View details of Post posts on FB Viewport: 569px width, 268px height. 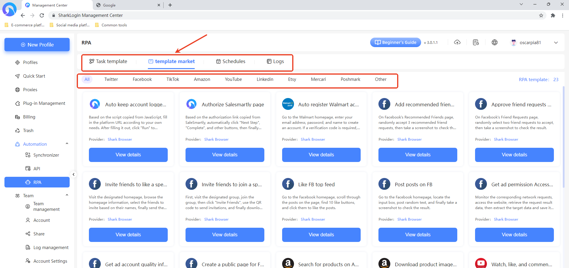[x=418, y=235]
